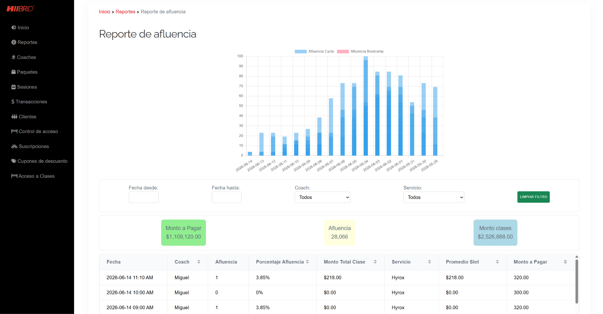This screenshot has height=314, width=603.
Task: Open Transacciones dollar entry
Action: pos(29,102)
